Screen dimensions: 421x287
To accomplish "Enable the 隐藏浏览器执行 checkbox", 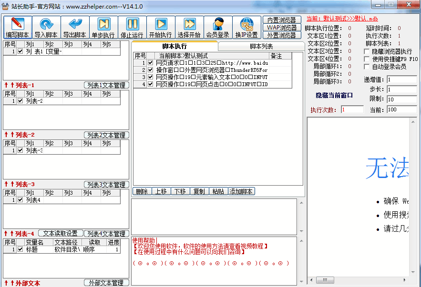I will (x=367, y=51).
